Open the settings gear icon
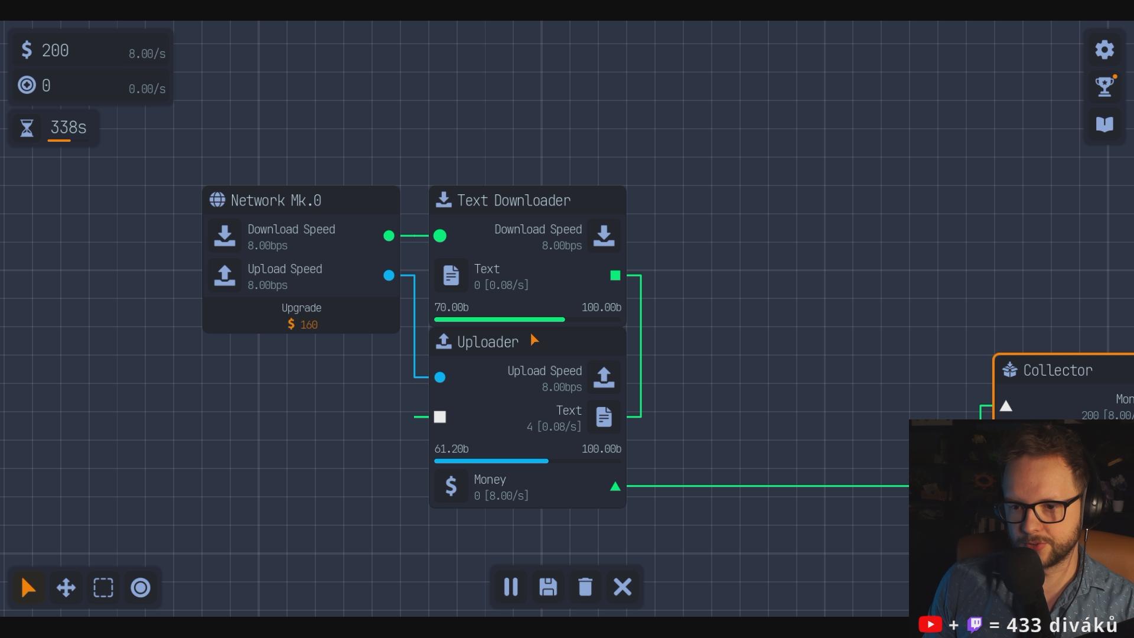Image resolution: width=1134 pixels, height=638 pixels. coord(1104,50)
